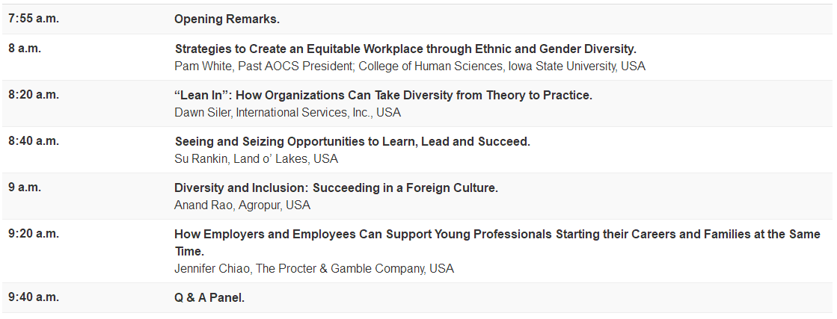
Task: Click the 9:40 a.m. time slot
Action: tap(34, 297)
